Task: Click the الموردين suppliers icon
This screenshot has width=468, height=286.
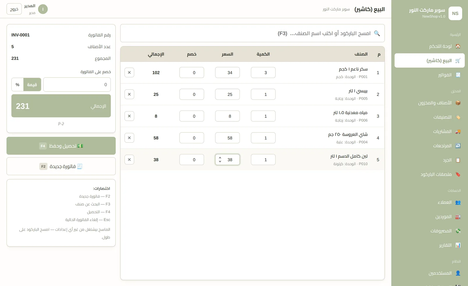Action: click(x=458, y=217)
